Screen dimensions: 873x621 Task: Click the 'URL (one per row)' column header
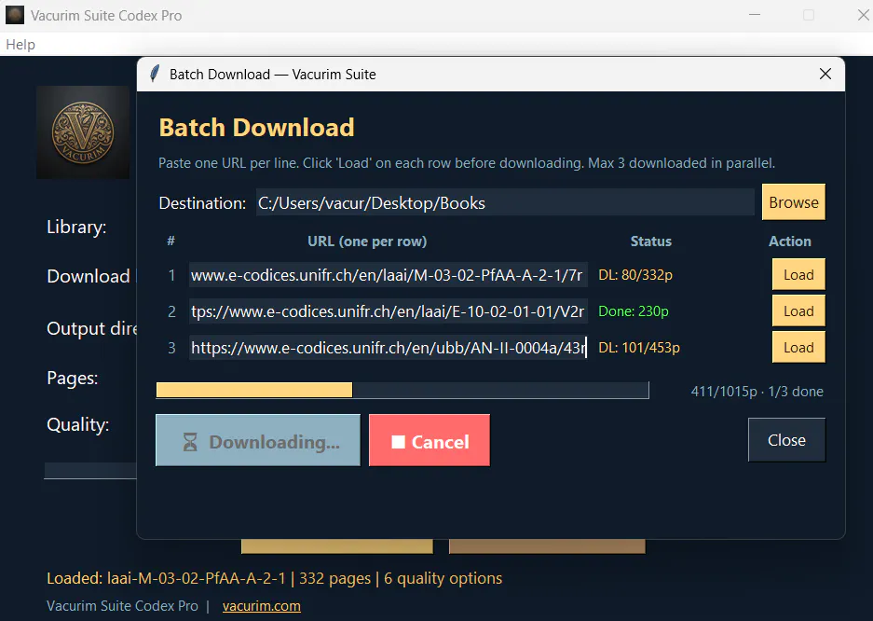367,241
